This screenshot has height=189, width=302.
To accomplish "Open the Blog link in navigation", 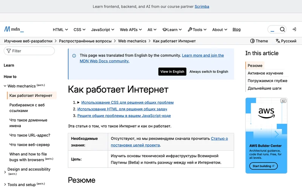I will (237, 29).
